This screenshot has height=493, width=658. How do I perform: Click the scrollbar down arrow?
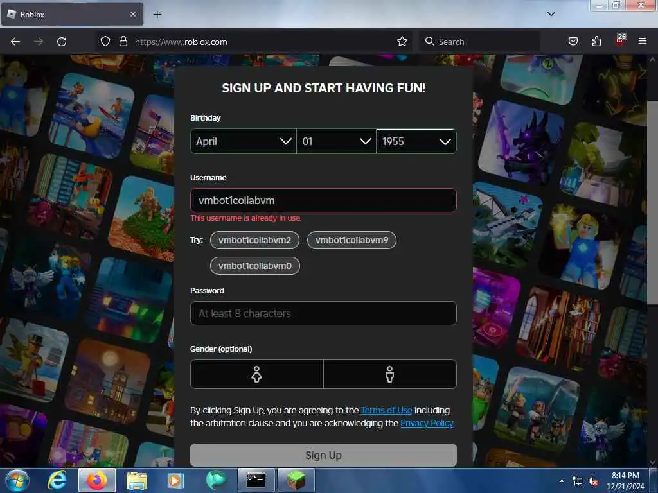(652, 462)
